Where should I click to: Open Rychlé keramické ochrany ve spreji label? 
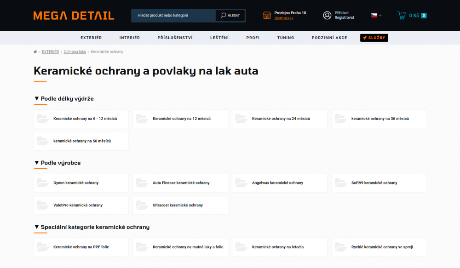pyautogui.click(x=382, y=247)
